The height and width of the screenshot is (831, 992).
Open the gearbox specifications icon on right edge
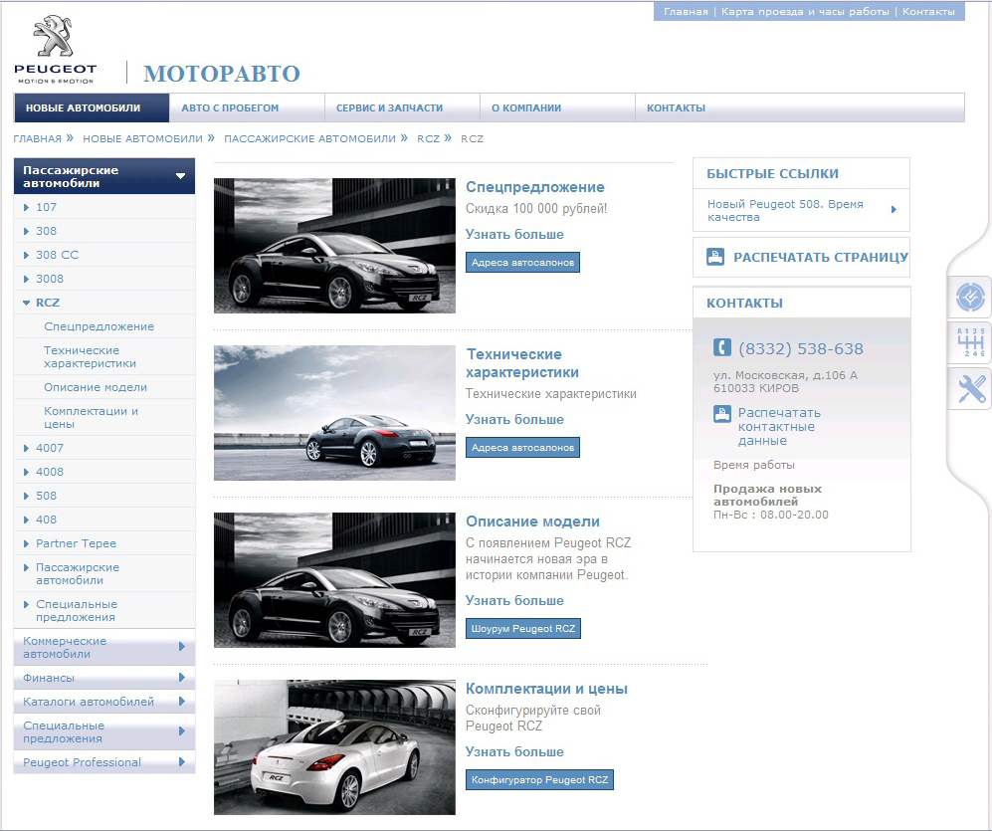point(968,342)
